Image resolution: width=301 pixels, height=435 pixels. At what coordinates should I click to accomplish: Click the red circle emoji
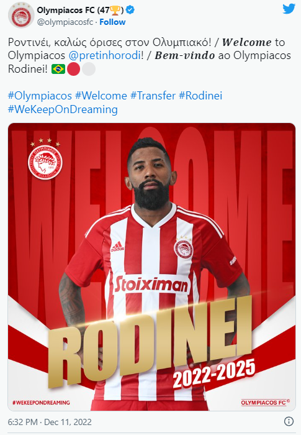(73, 69)
